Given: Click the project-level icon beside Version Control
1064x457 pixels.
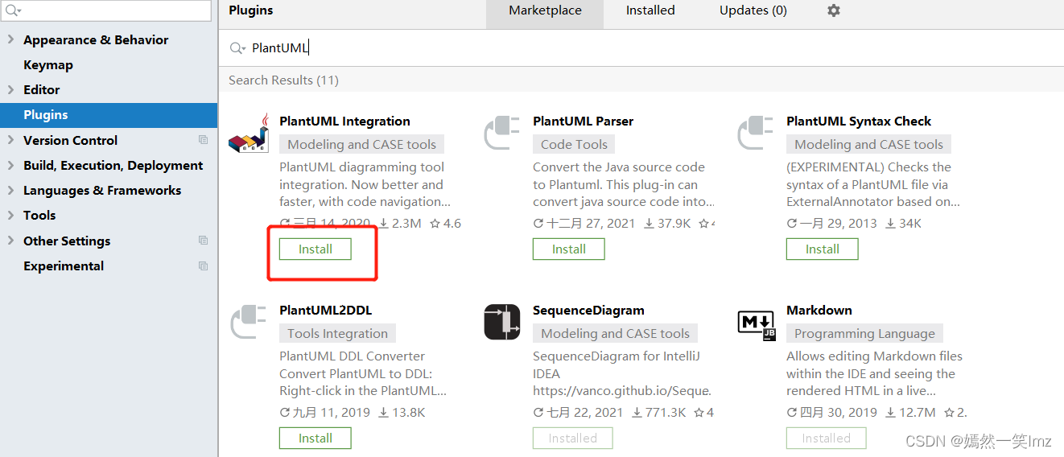Looking at the screenshot, I should coord(203,140).
